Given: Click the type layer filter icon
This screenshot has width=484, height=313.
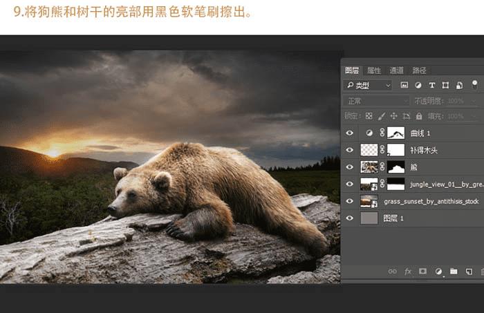Looking at the screenshot, I should tap(432, 86).
